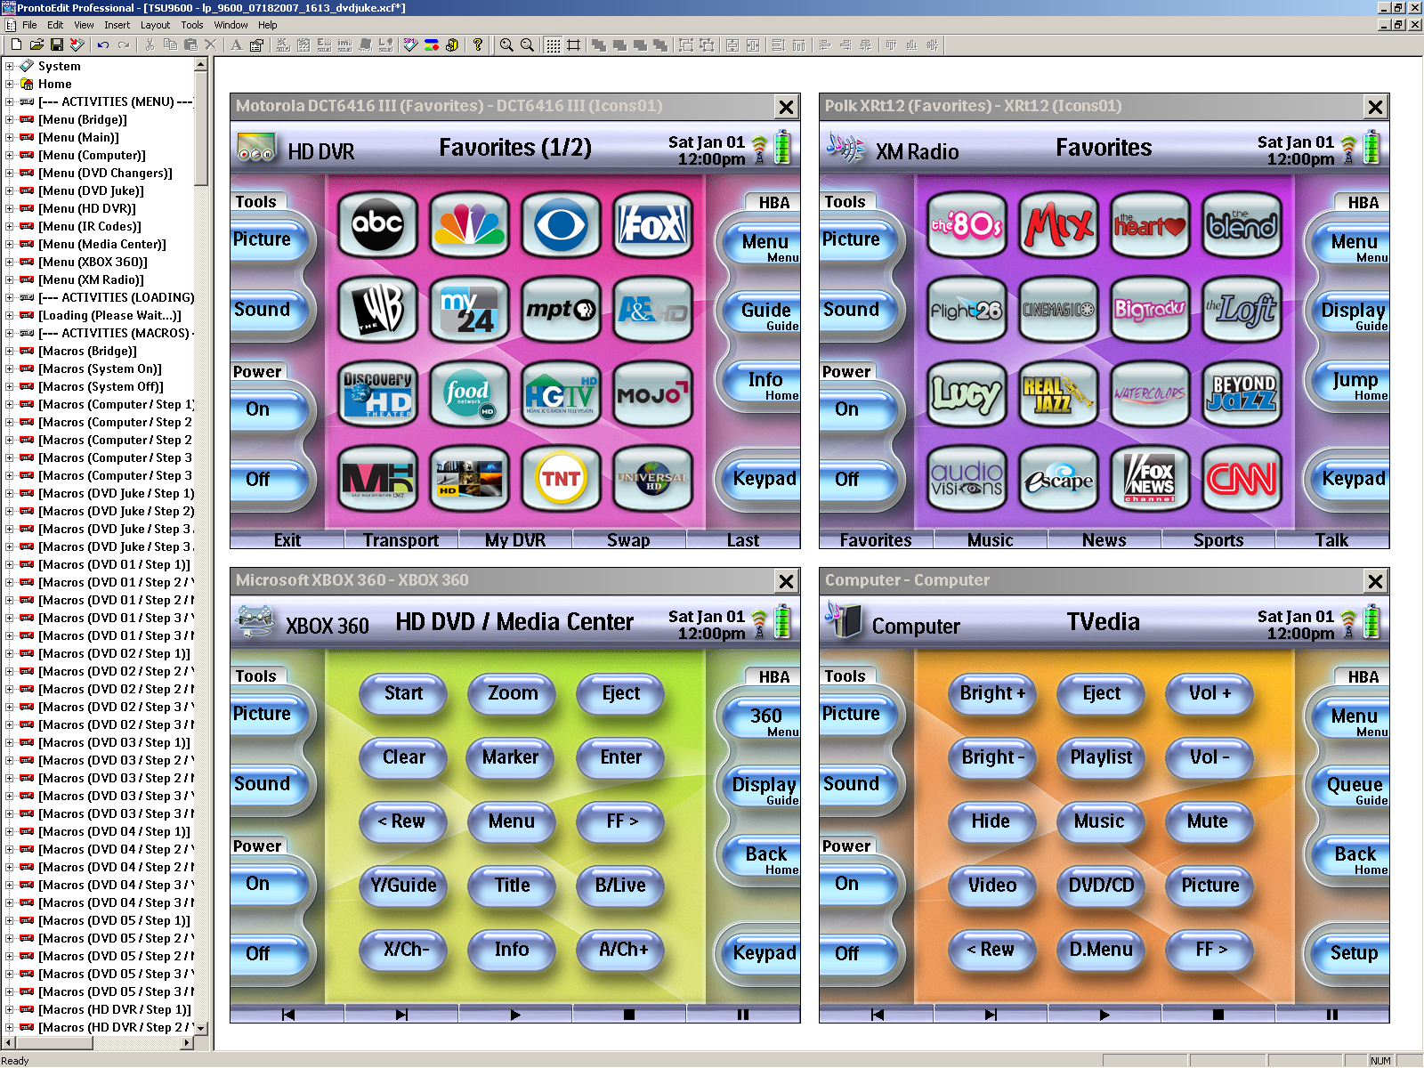
Task: Click the Cut scissors icon
Action: pyautogui.click(x=150, y=44)
